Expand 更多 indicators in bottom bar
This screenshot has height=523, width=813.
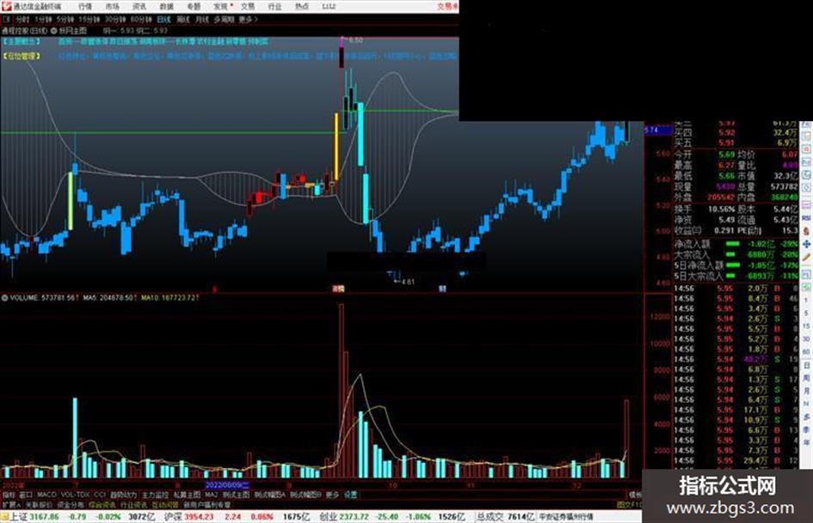coord(332,495)
